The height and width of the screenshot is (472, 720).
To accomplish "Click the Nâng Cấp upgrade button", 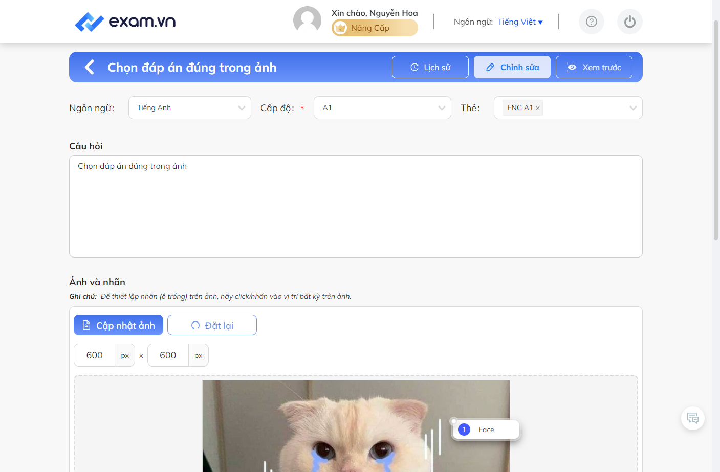I will [x=375, y=28].
